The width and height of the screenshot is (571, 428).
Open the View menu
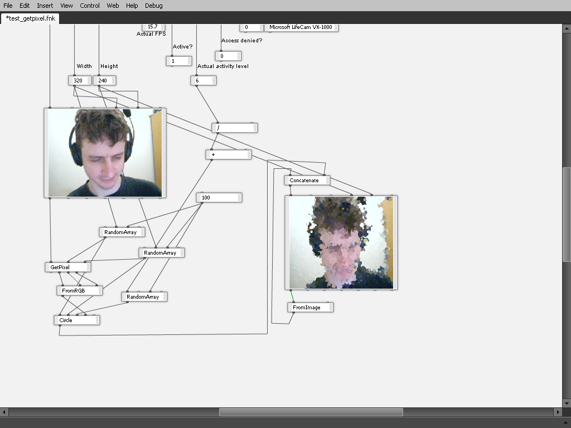pos(66,6)
